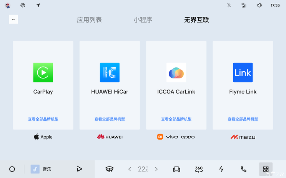The width and height of the screenshot is (286, 178).
Task: Play the music with the play button
Action: tap(79, 169)
